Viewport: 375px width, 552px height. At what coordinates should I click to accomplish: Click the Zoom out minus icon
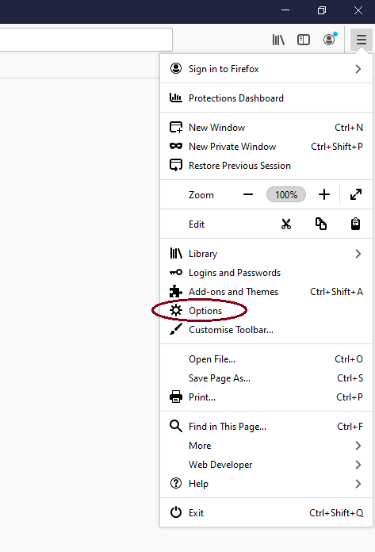pyautogui.click(x=248, y=194)
